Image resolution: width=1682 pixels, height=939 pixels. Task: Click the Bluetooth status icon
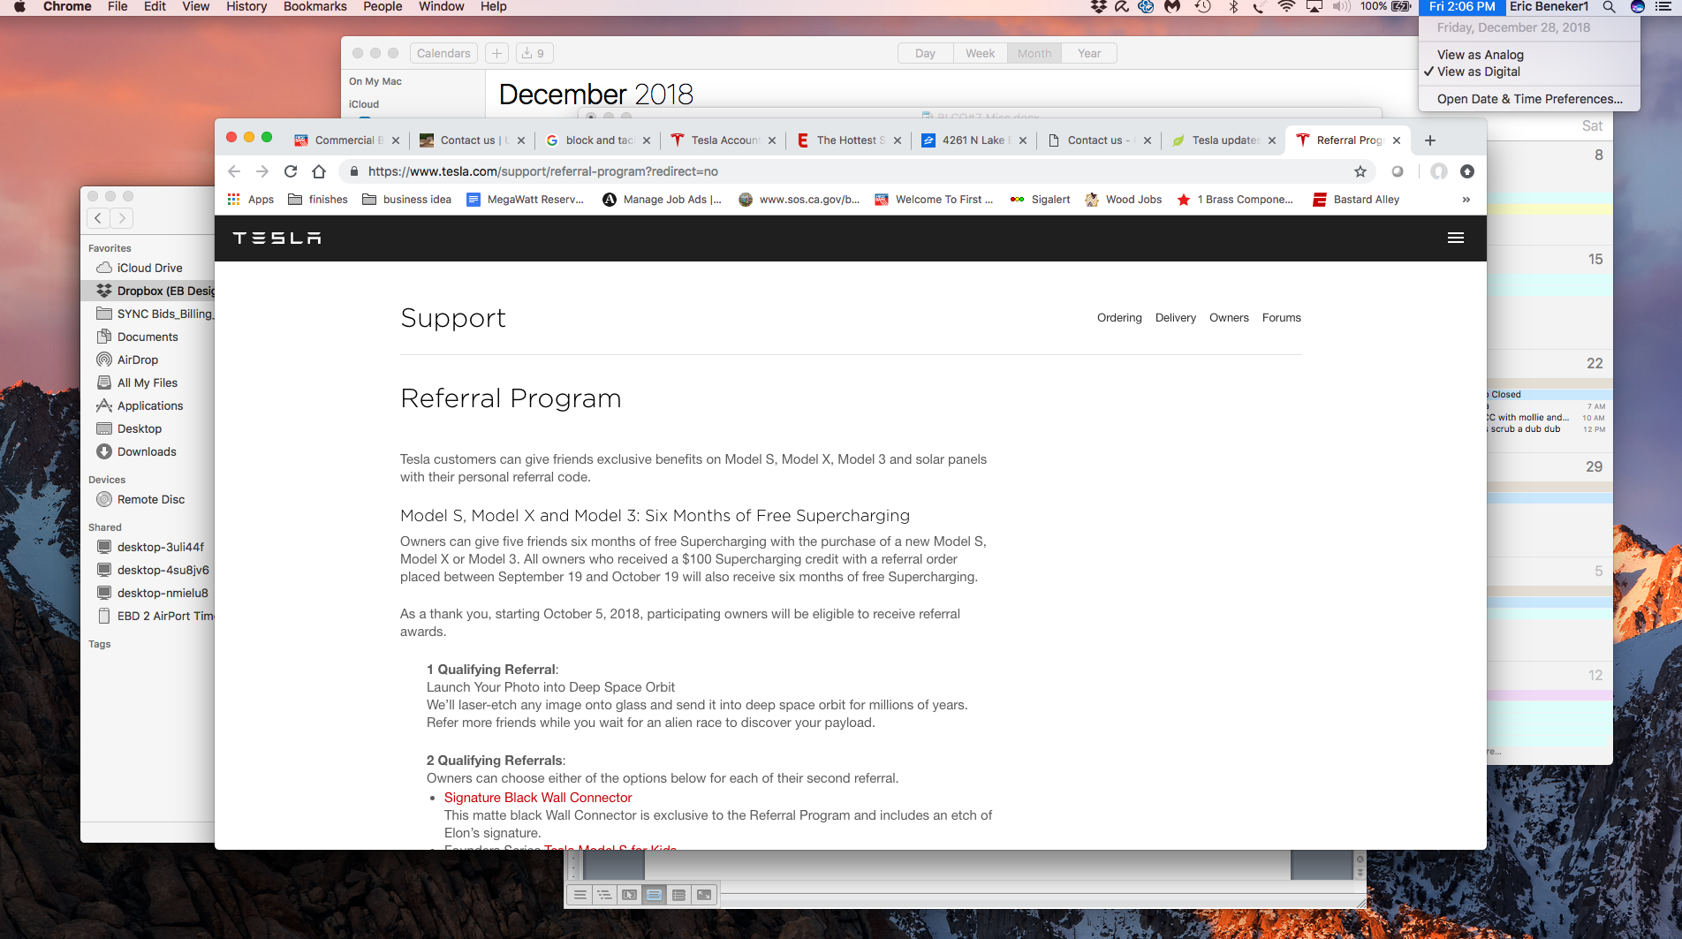[x=1233, y=7]
